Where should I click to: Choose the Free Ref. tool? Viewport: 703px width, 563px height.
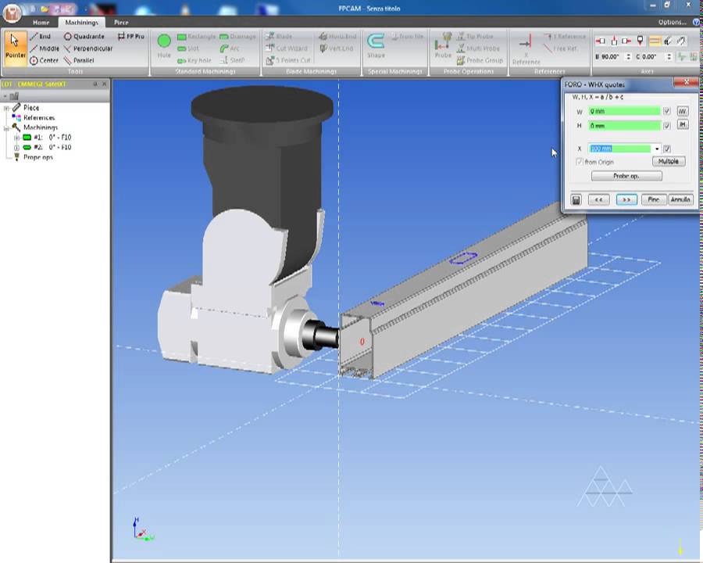click(x=560, y=48)
